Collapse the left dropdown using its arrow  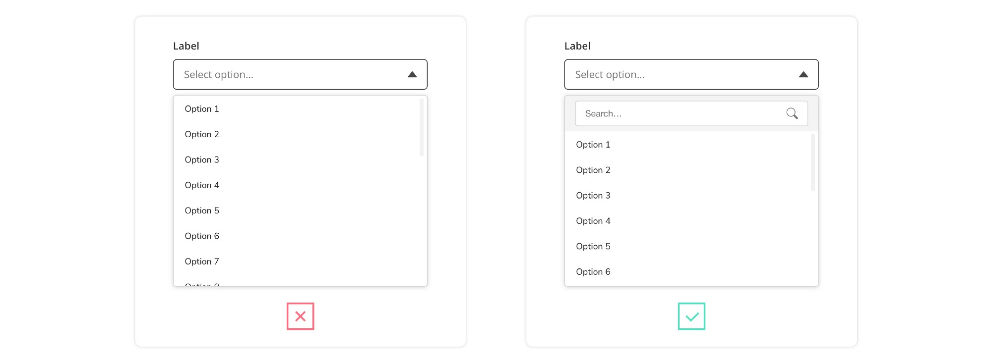[x=412, y=75]
